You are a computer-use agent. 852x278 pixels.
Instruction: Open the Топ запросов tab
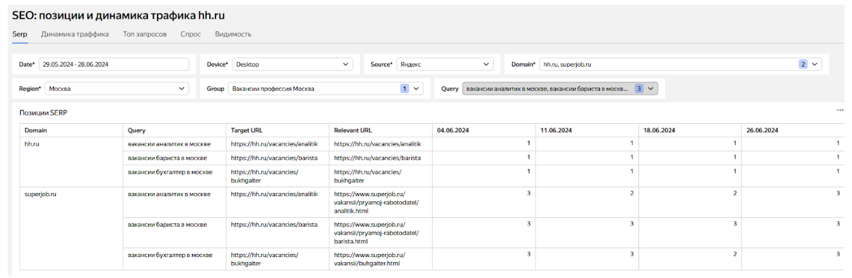pos(145,34)
